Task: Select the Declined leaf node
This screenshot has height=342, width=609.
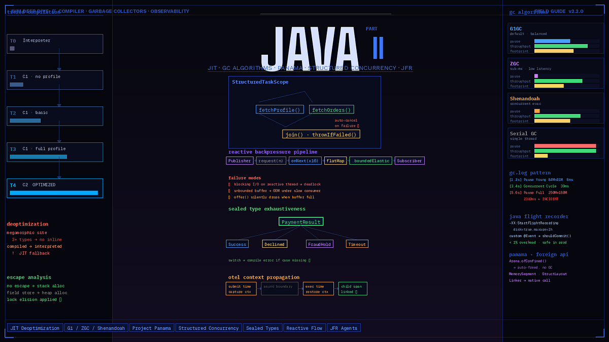Action: (275, 244)
